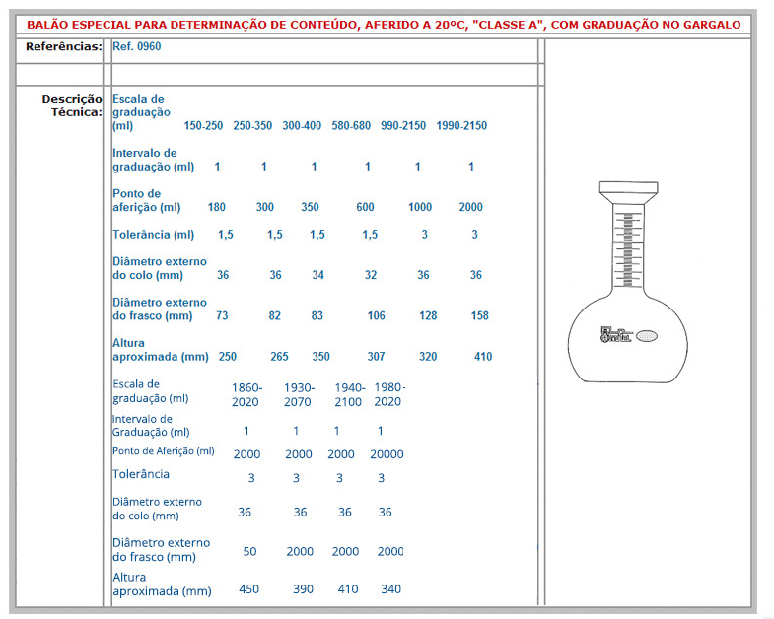Click neck diameter value '32'
This screenshot has height=619, width=774.
371,275
